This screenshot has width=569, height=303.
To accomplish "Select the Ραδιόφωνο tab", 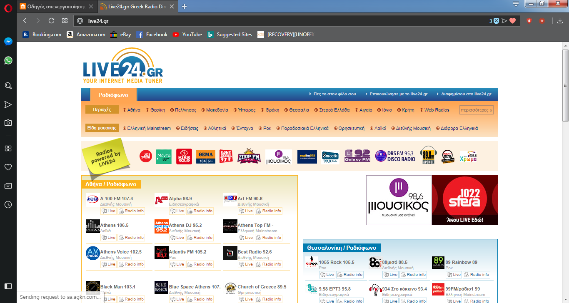I will [113, 95].
